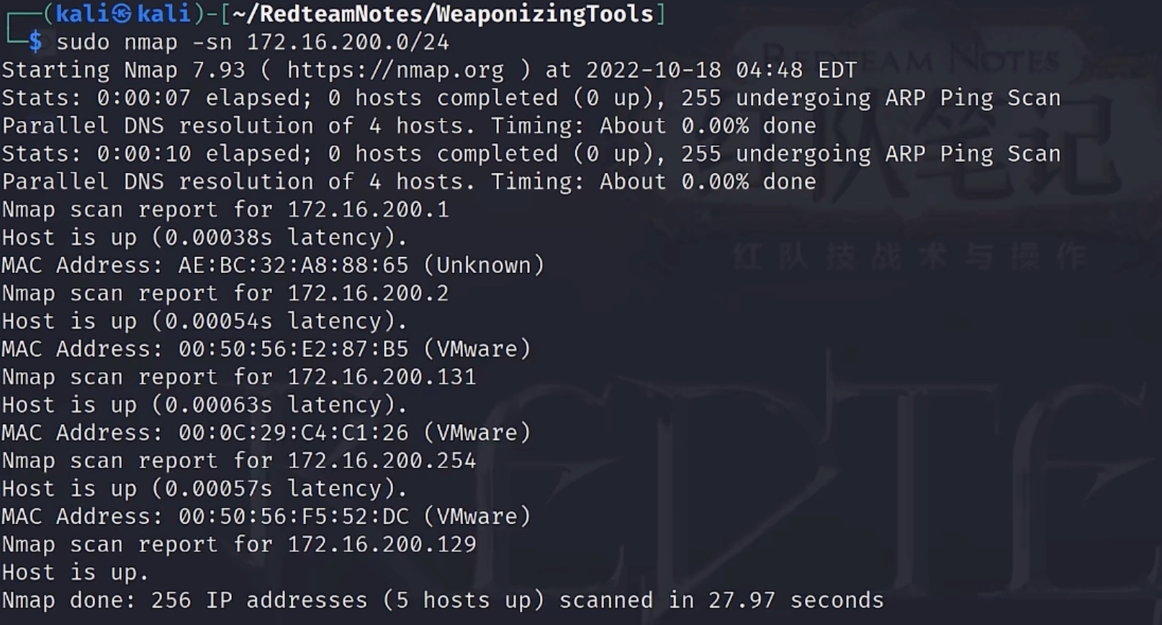Open the https://nmap.org link
1162x625 pixels.
click(x=395, y=70)
